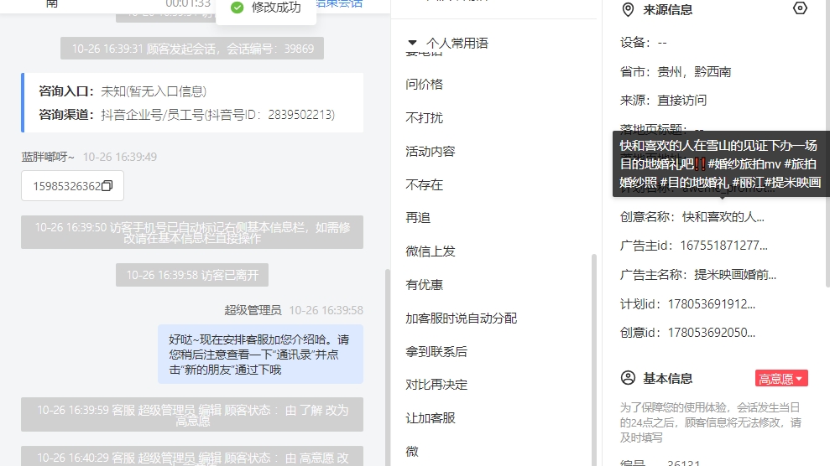This screenshot has height=466, width=830.
Task: Select the 微 quick phrase
Action: click(412, 451)
